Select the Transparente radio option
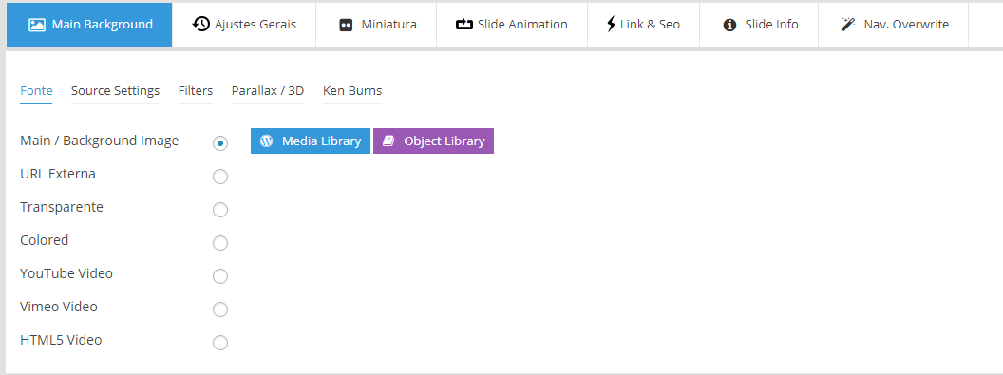 pyautogui.click(x=220, y=210)
